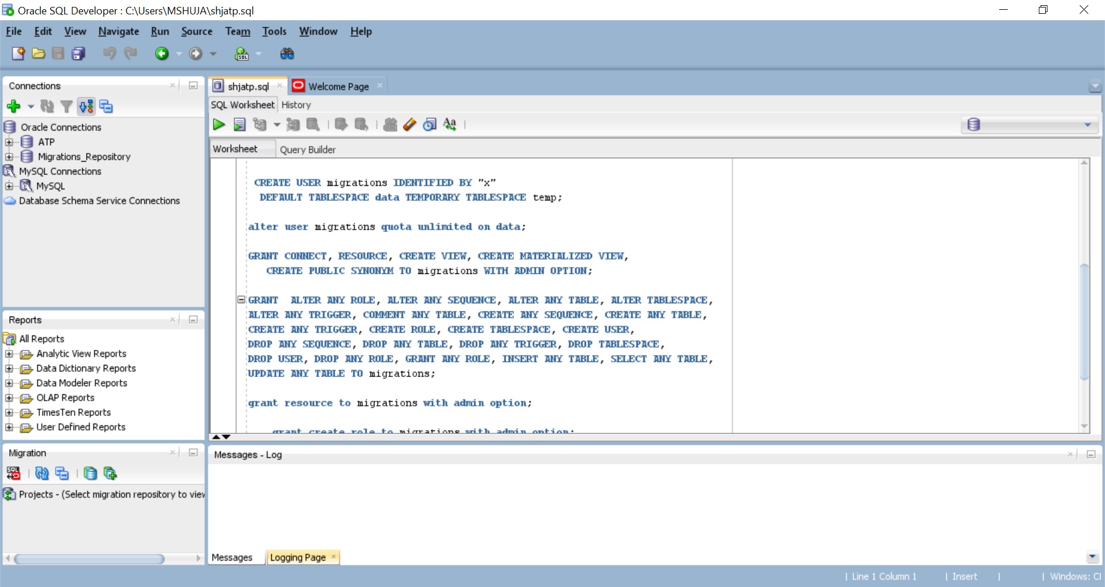Create a new connection with green plus icon
Viewport: 1105px width, 587px height.
click(13, 106)
